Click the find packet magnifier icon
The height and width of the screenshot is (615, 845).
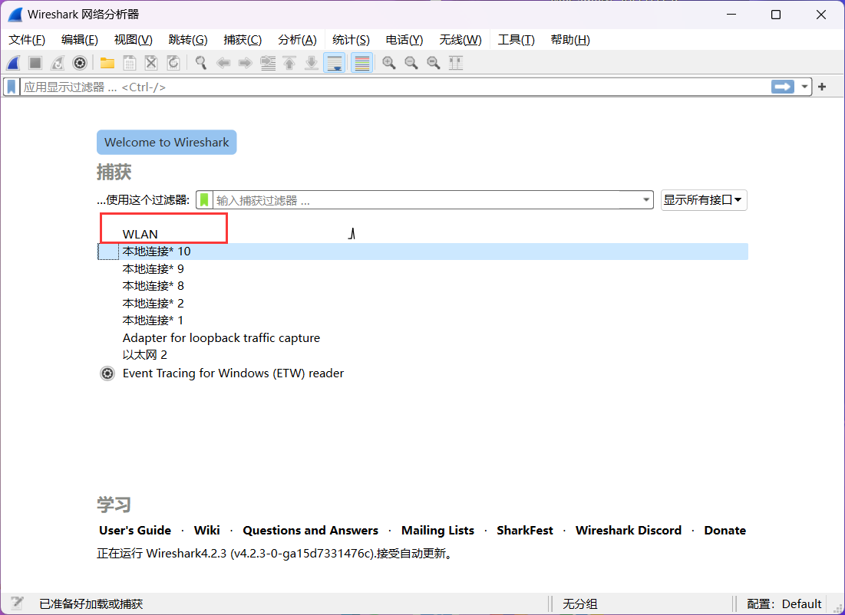click(x=201, y=63)
